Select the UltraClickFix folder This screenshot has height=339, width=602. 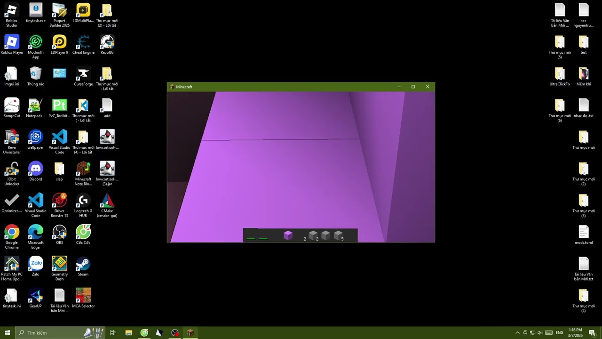point(560,76)
